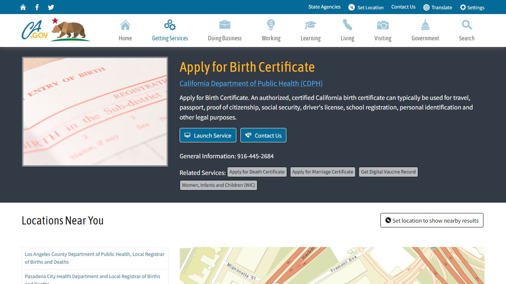Open Women, Infants and Children (WIC) service

219,185
